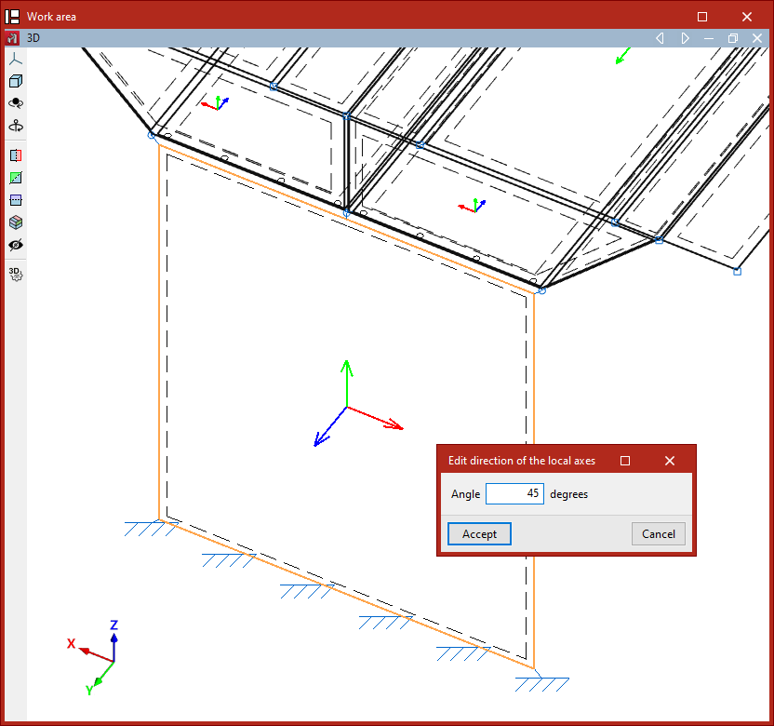Click the large local axes origin on the wall
Viewport: 774px width, 726px height.
coord(347,407)
